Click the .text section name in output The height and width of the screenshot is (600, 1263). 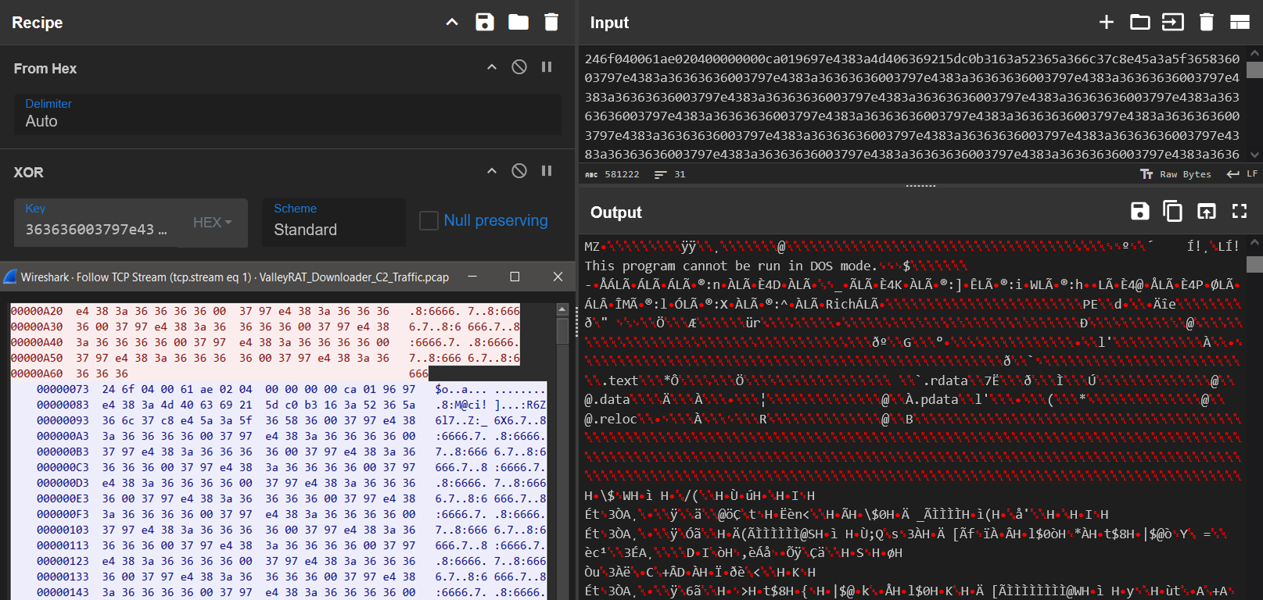[x=621, y=380]
